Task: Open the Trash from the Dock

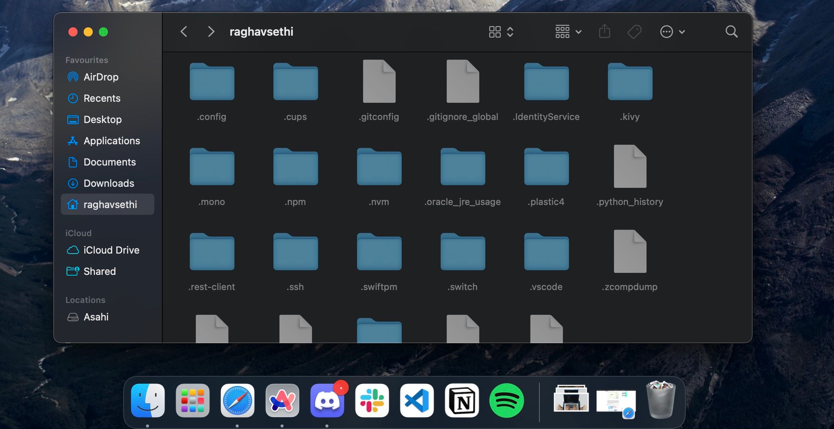Action: click(x=660, y=400)
